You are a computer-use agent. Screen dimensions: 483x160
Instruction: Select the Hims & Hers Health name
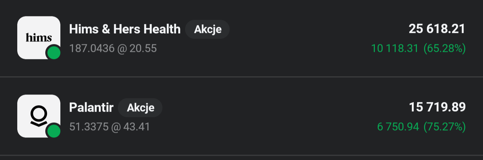point(125,29)
